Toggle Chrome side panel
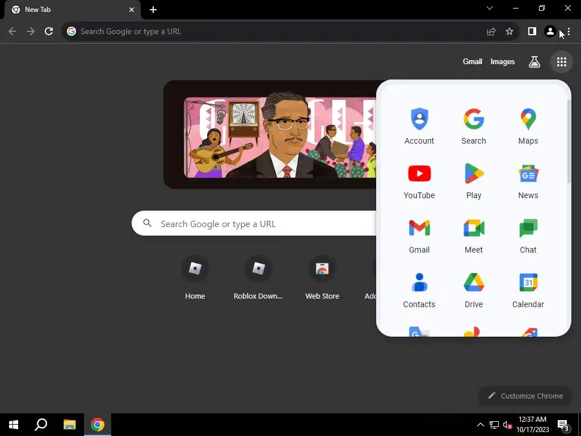 532,32
